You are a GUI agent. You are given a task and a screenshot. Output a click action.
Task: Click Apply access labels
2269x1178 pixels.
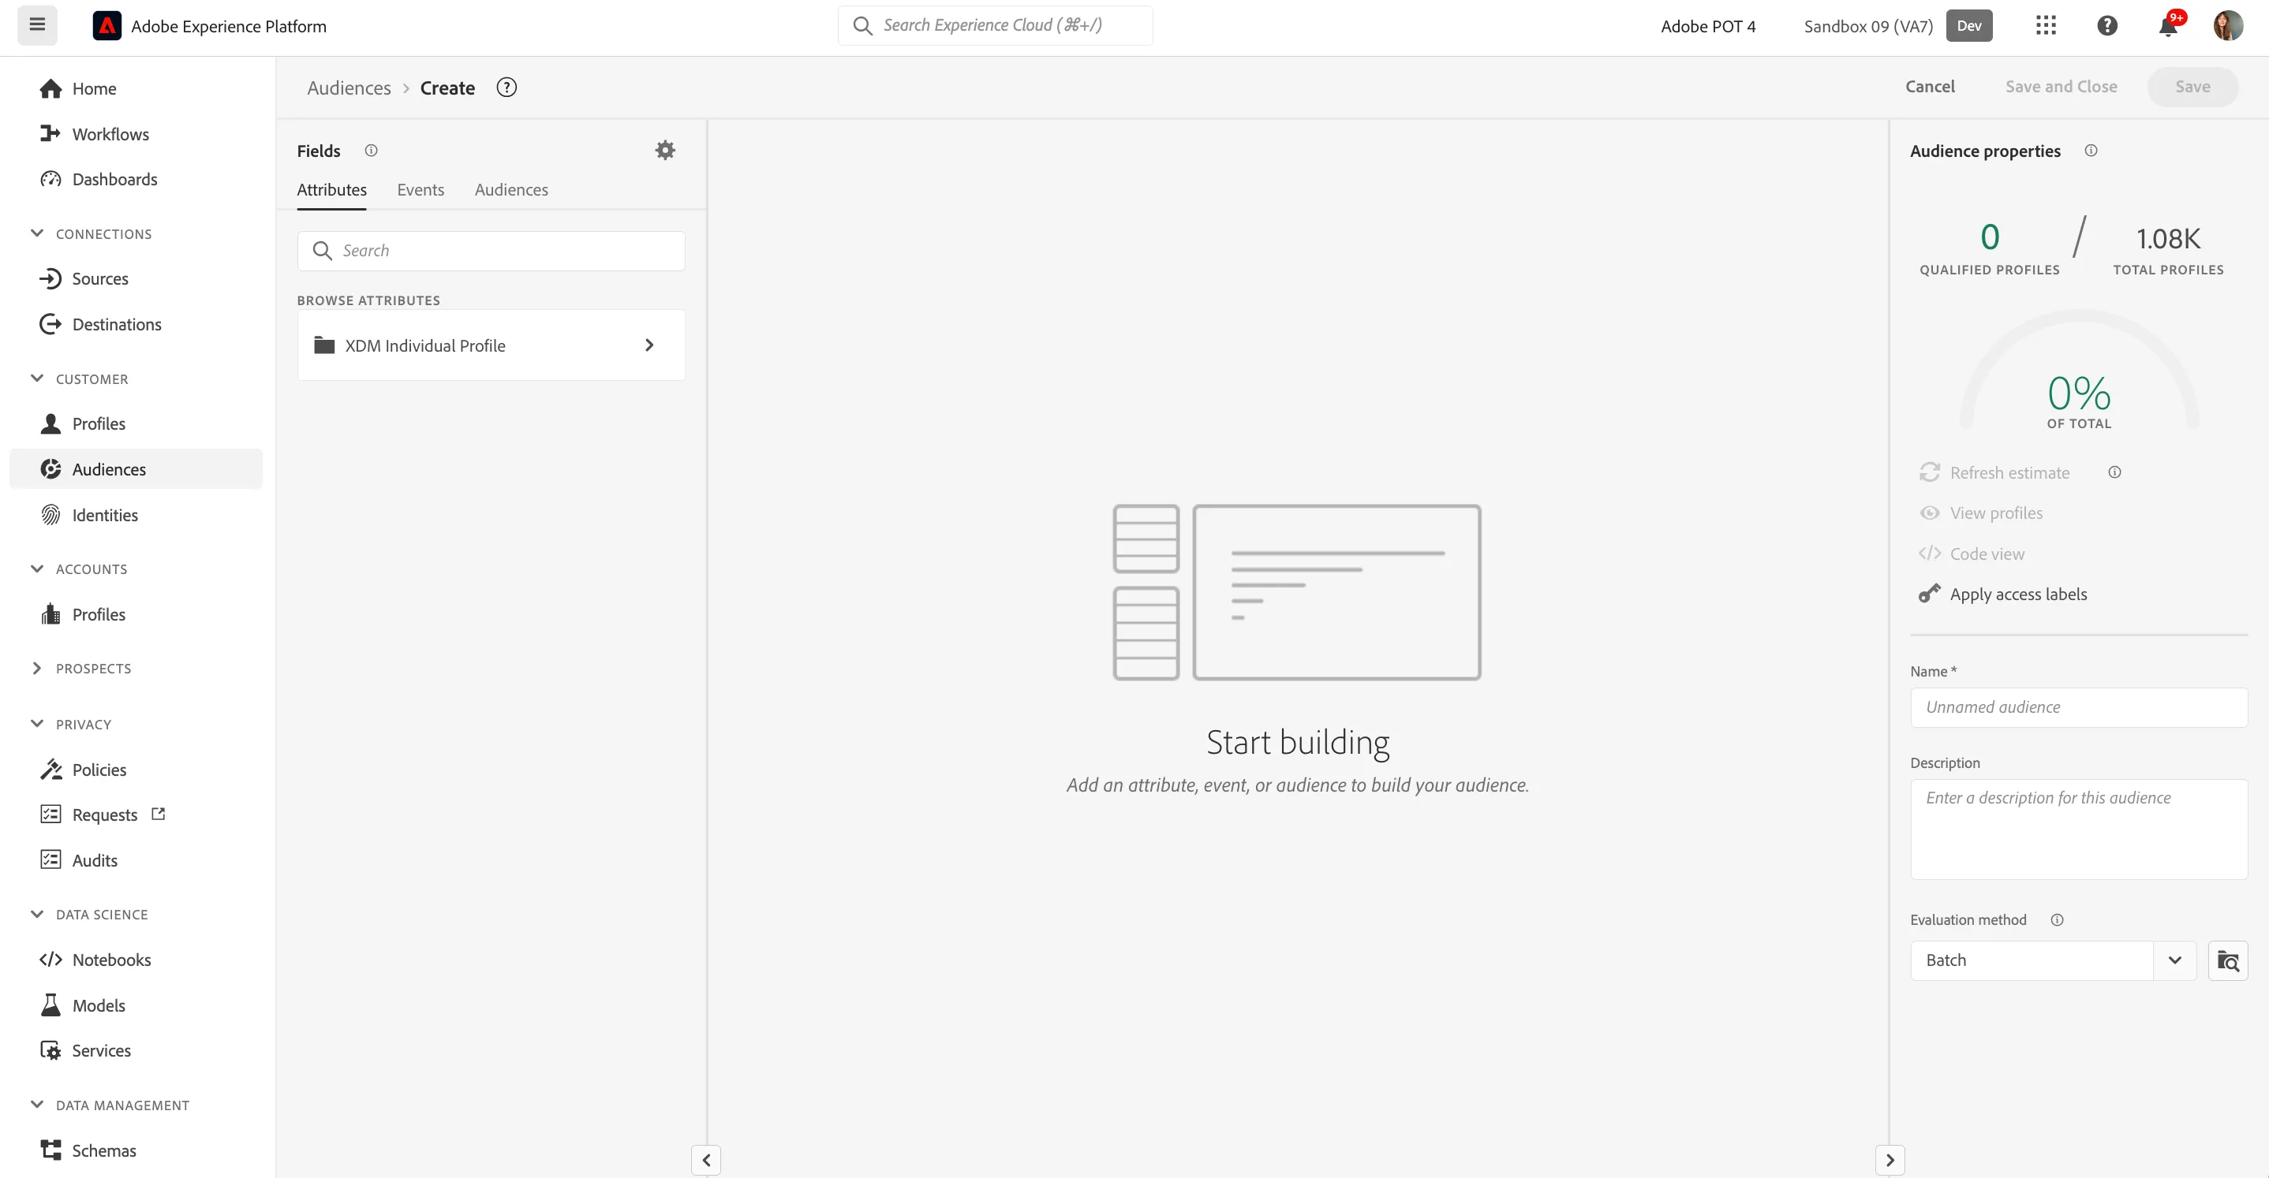tap(2002, 595)
